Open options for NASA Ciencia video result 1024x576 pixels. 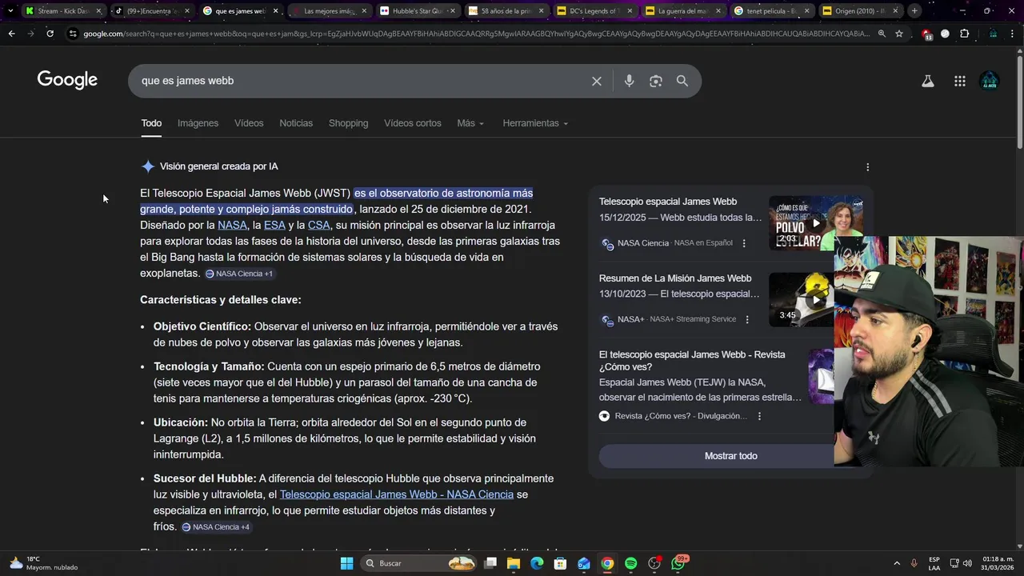point(744,243)
